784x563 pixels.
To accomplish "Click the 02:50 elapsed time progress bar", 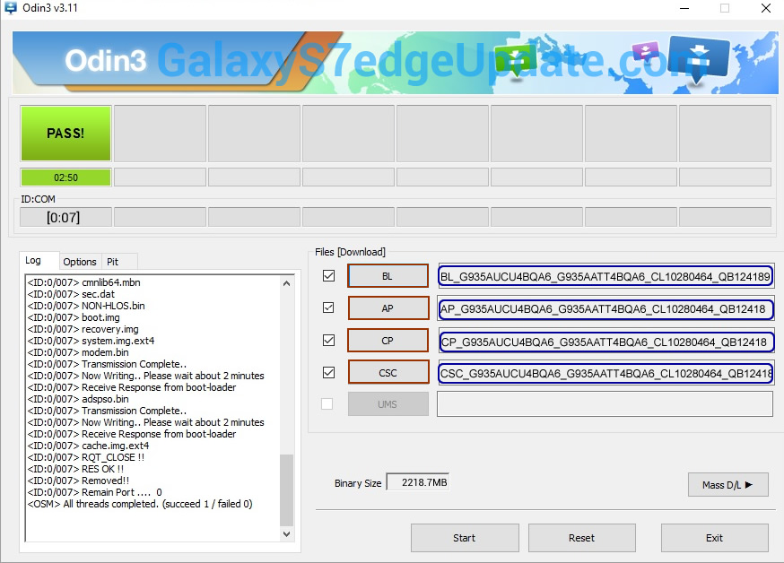I will (x=65, y=178).
